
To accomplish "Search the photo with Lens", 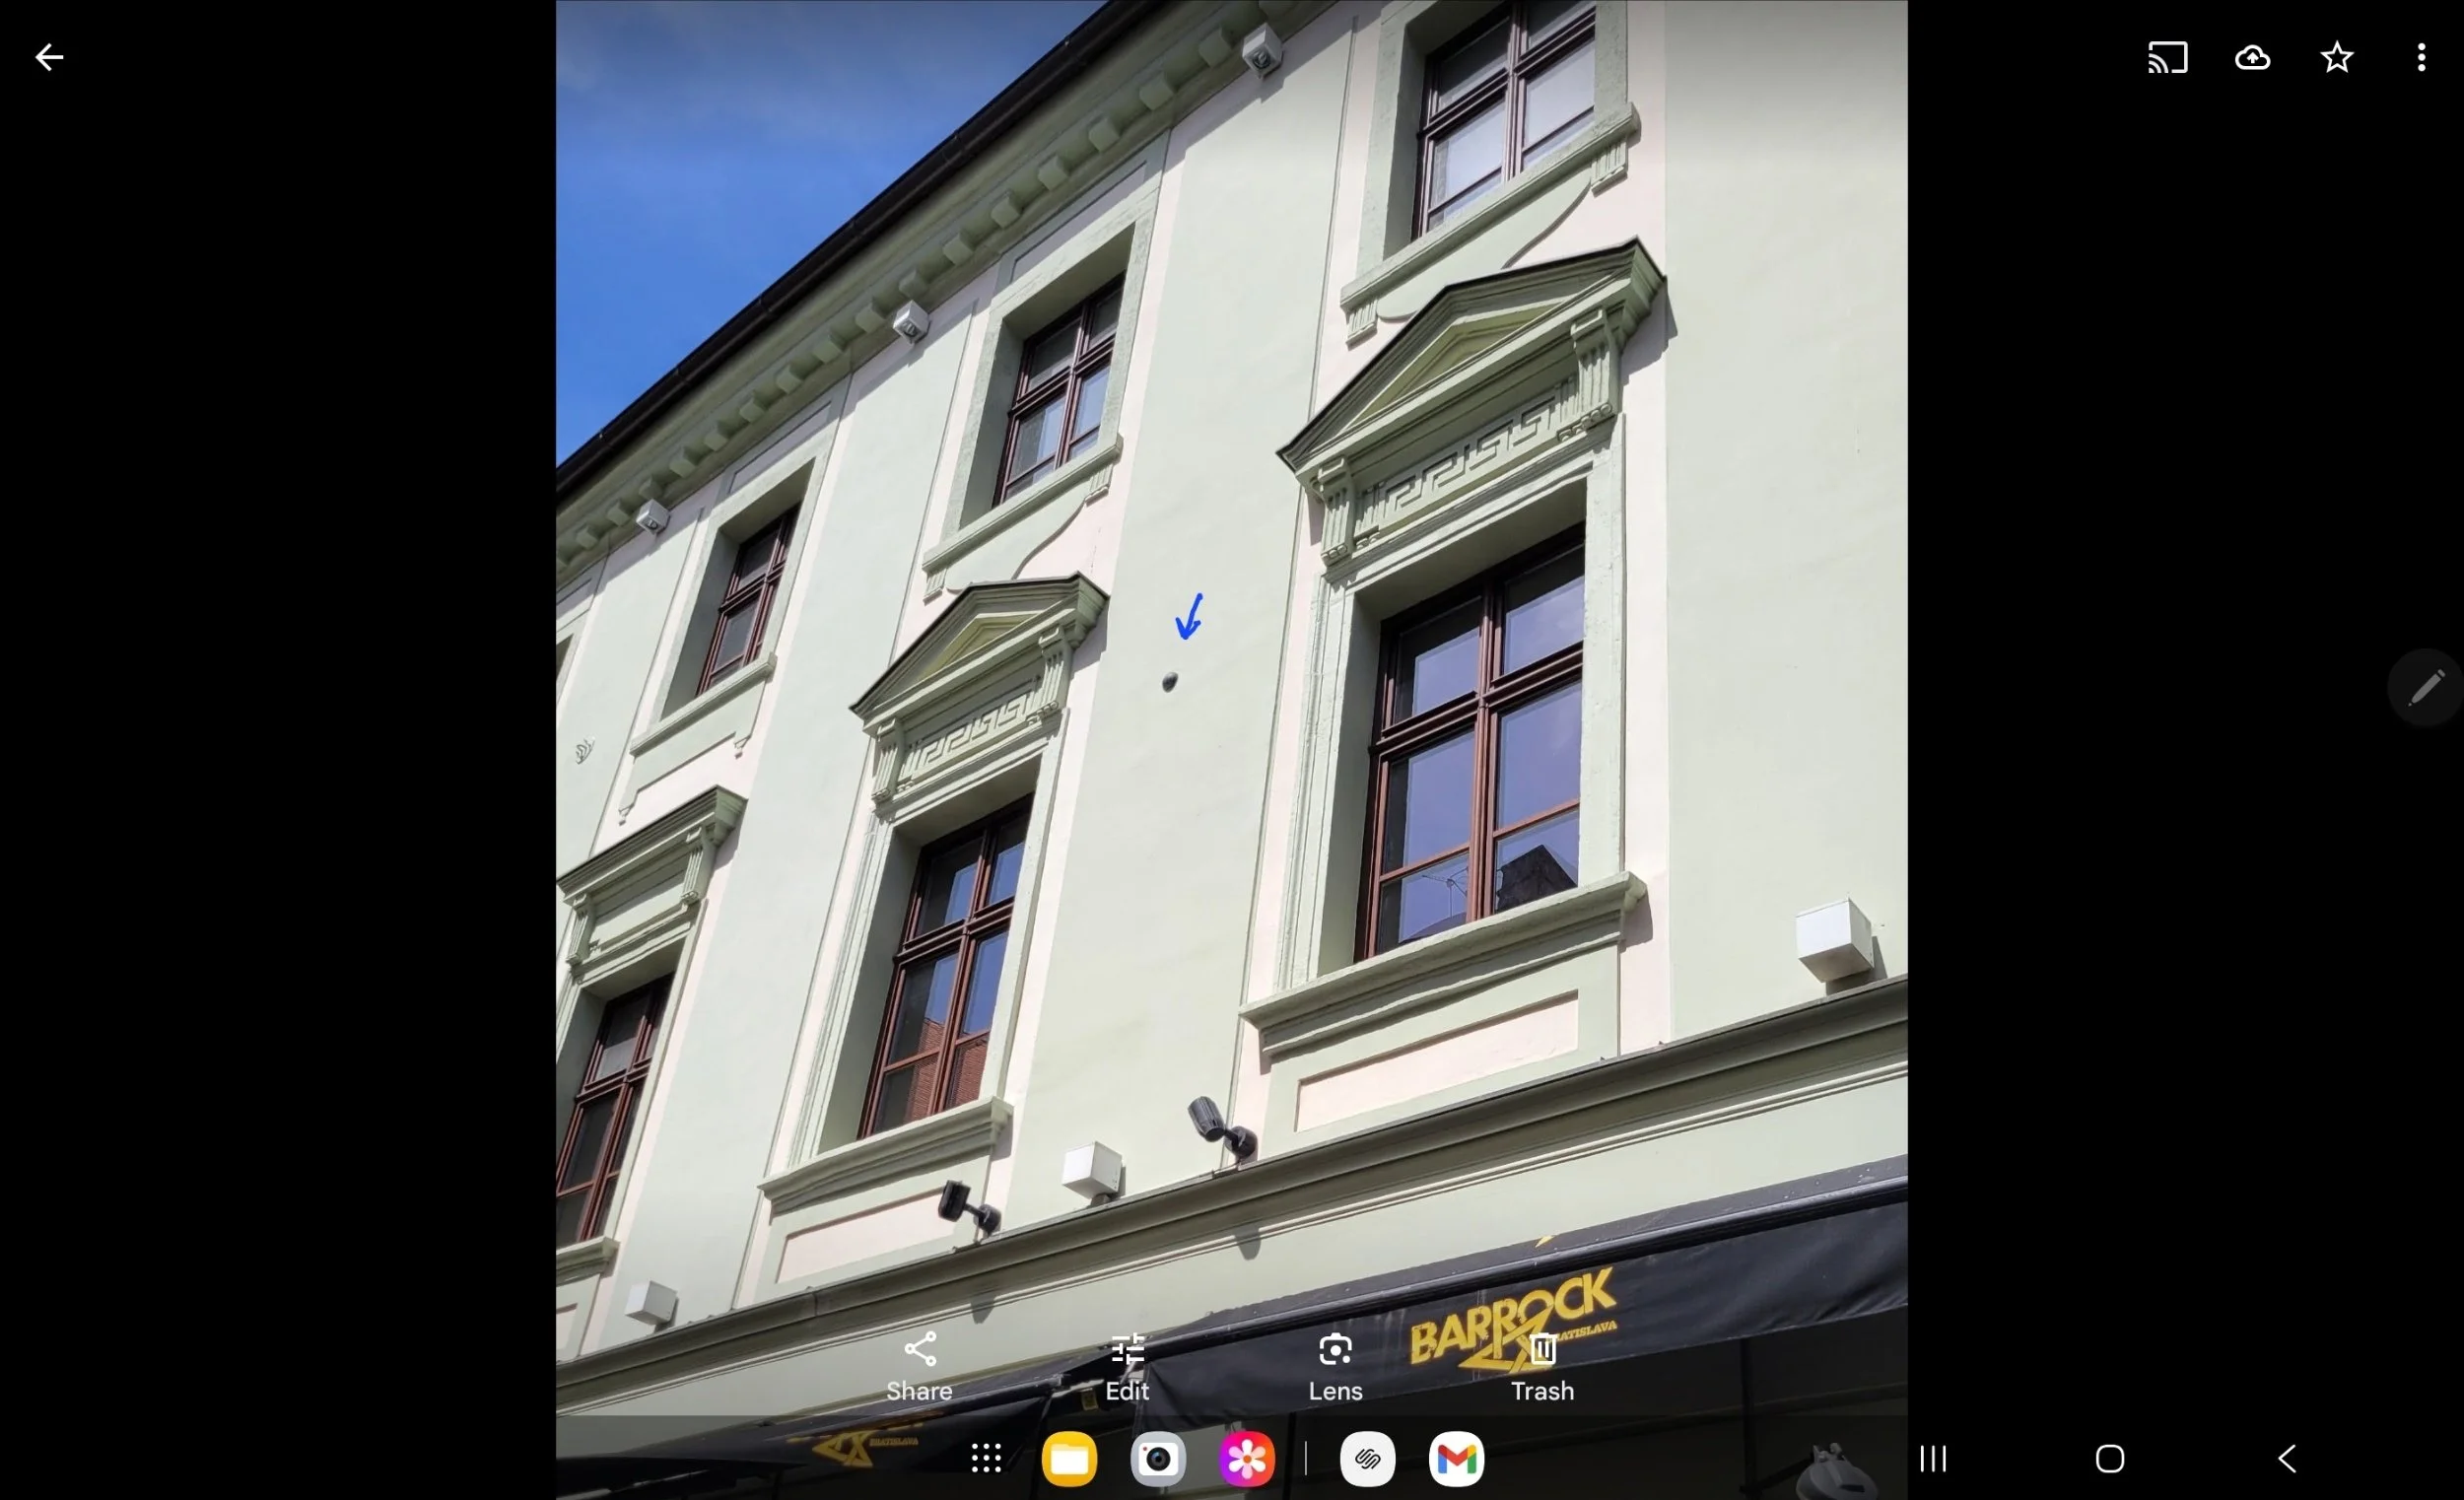I will [x=1335, y=1366].
